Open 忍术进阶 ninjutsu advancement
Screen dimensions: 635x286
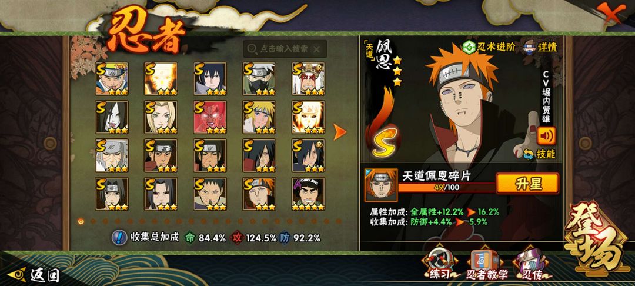[x=490, y=46]
